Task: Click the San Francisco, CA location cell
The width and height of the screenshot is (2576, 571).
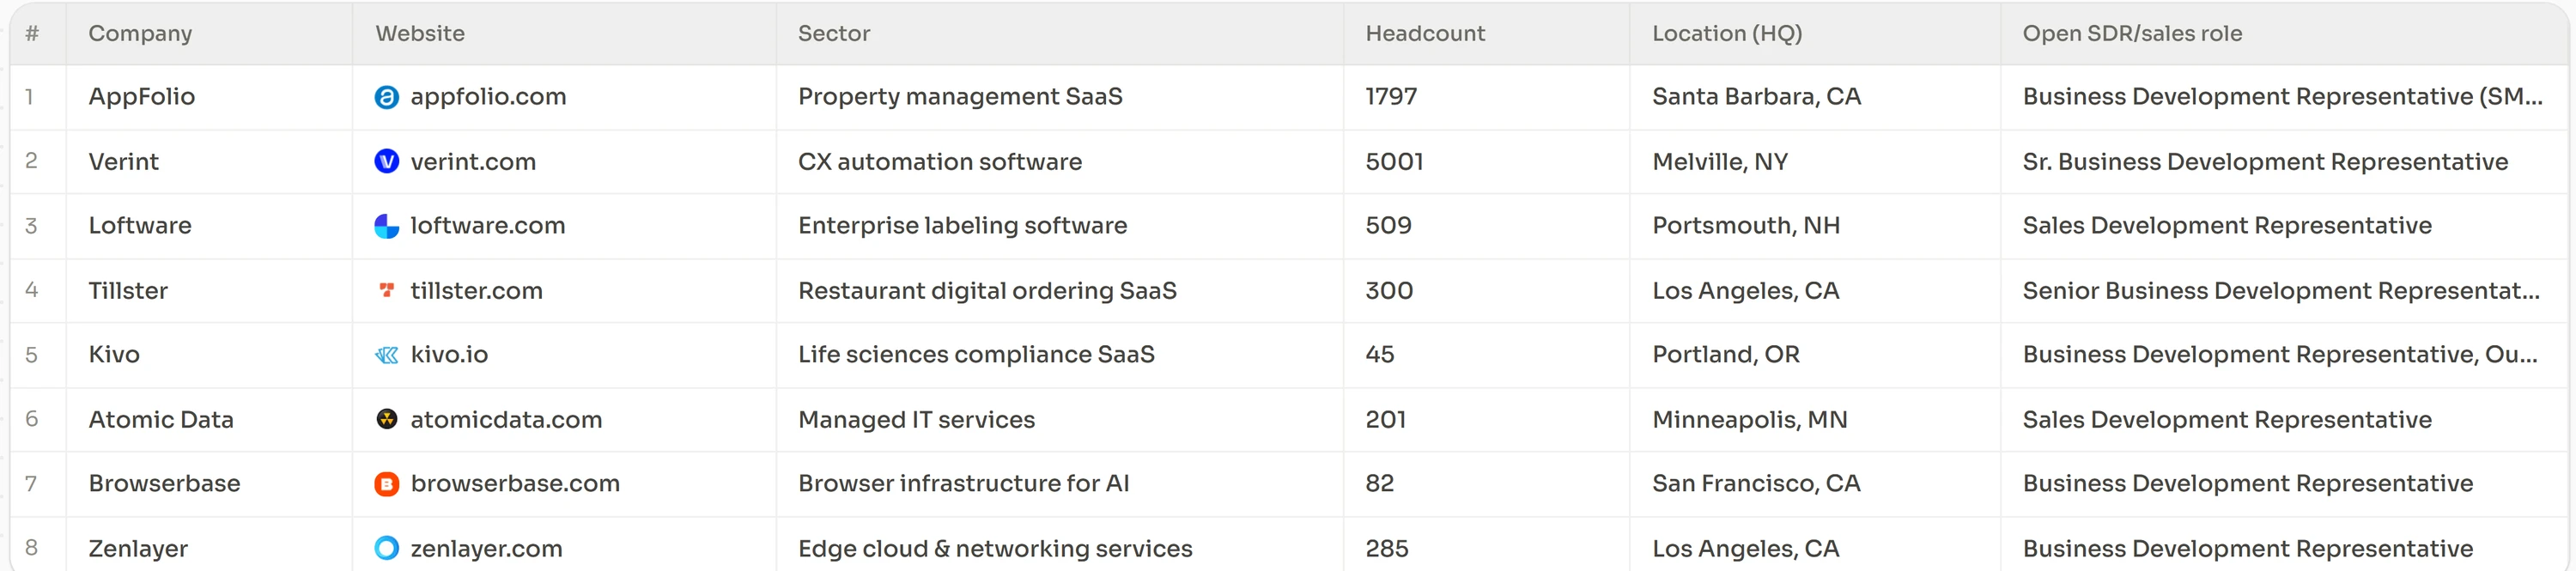Action: click(1815, 484)
